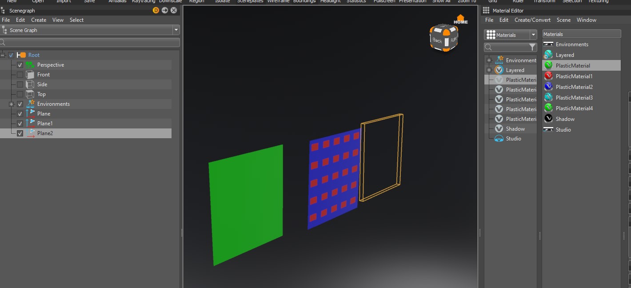Enable Antialias rendering
Screen dimensions: 631x288
point(117,1)
